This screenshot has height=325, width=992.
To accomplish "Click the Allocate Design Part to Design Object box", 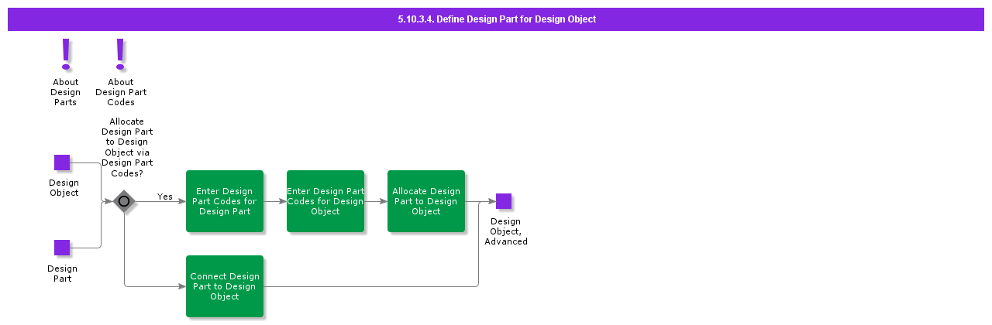I will (x=426, y=201).
